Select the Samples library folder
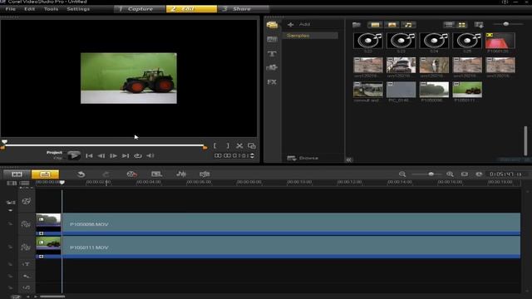Viewport: 532px width, 299px height. [310, 36]
